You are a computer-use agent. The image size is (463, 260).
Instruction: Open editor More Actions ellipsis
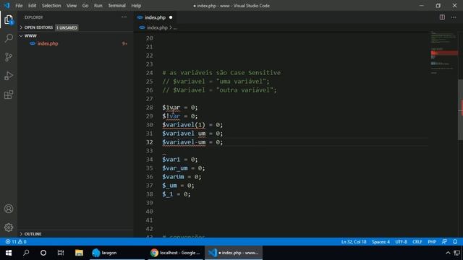tap(454, 17)
